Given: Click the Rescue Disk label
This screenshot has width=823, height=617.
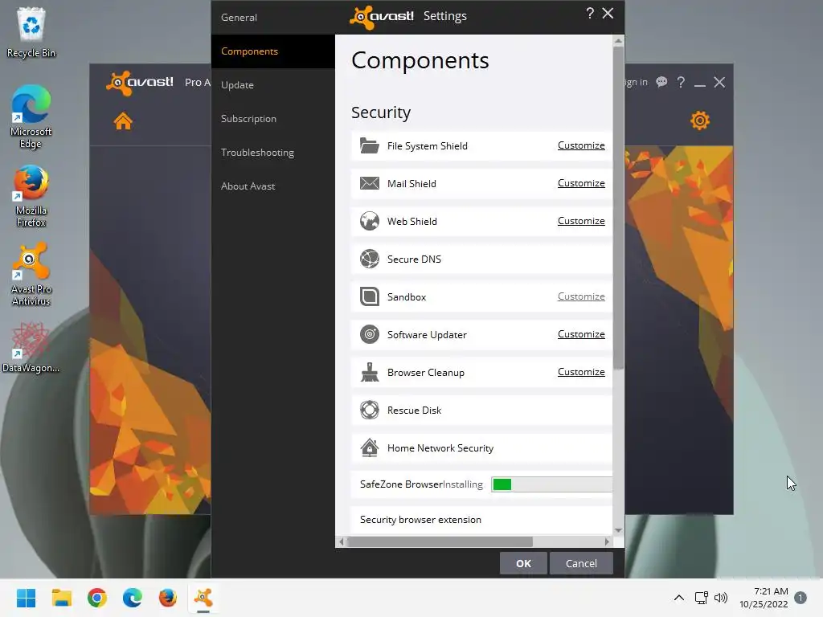Looking at the screenshot, I should (414, 411).
